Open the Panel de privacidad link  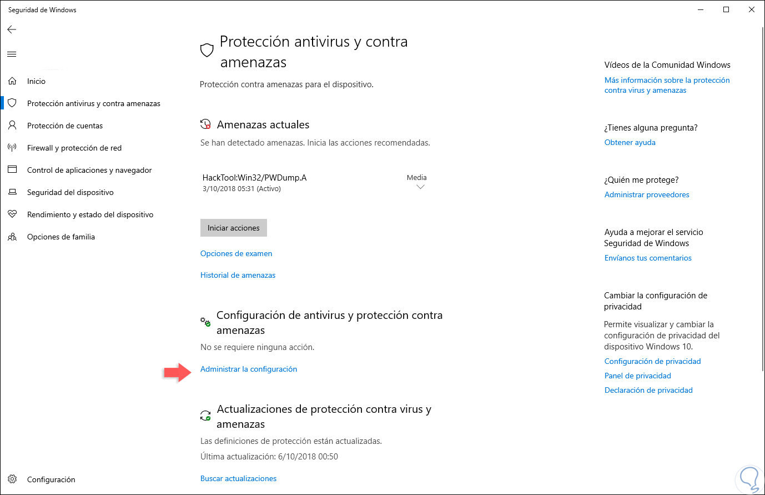tap(637, 376)
